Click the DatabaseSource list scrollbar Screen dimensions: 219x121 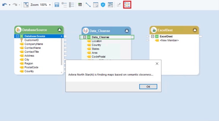click(x=61, y=52)
